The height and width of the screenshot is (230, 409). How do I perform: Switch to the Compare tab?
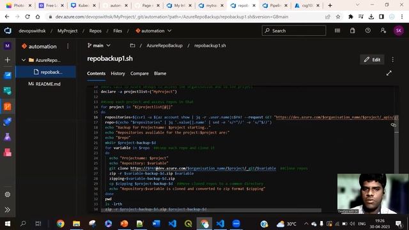click(139, 73)
